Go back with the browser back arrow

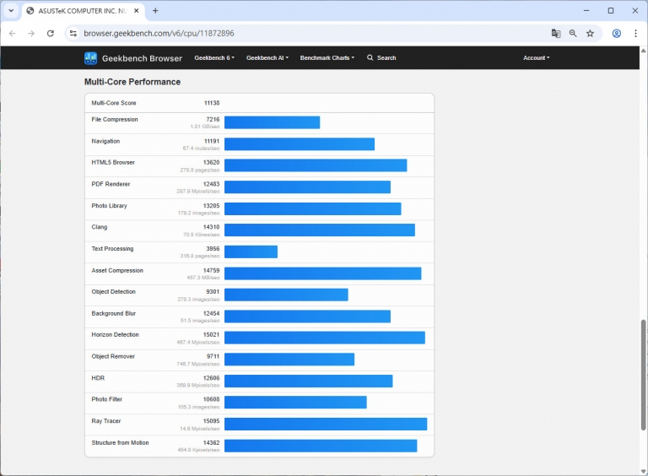(13, 34)
